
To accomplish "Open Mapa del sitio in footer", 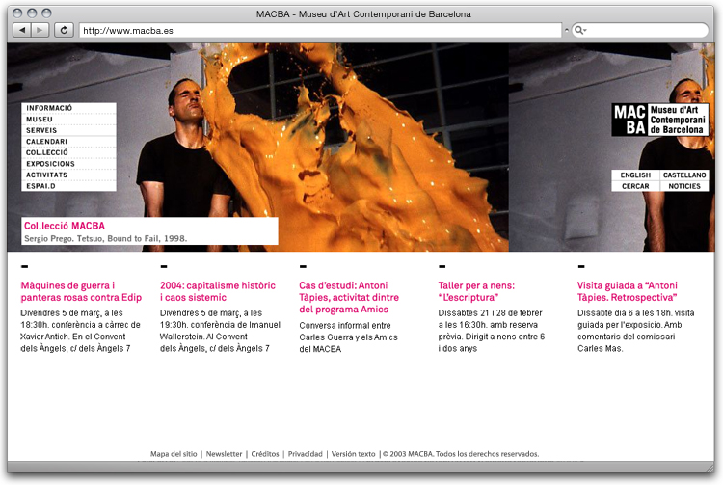I will click(174, 453).
